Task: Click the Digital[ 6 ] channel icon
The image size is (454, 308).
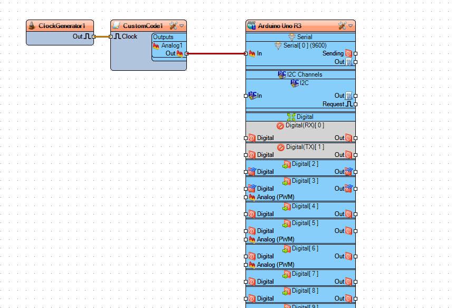Action: pos(286,249)
